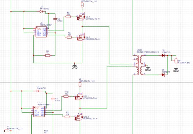Select the U6 IR2104 driver chip
Image resolution: width=193 pixels, height=134 pixels.
41,32
